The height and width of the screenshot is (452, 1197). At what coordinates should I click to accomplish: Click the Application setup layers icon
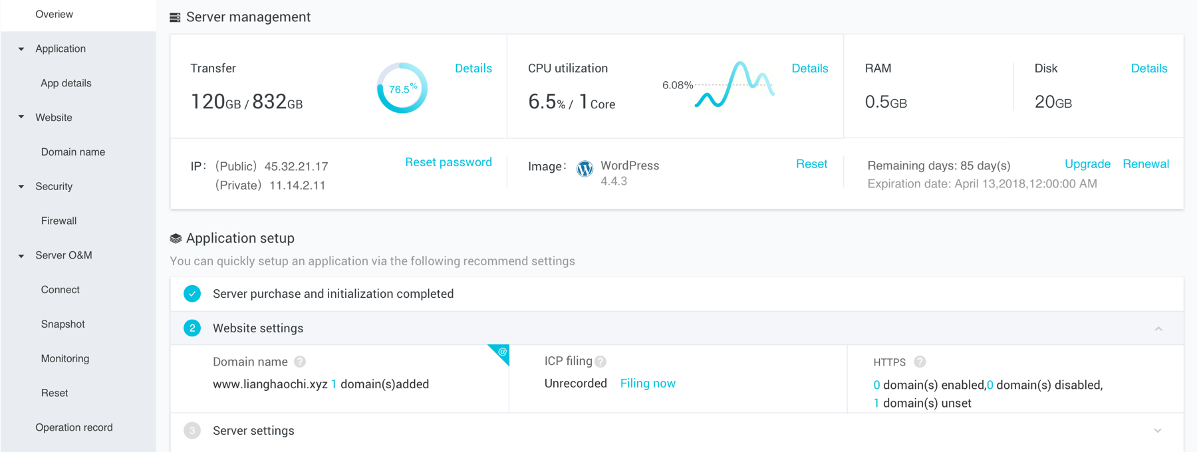(176, 239)
